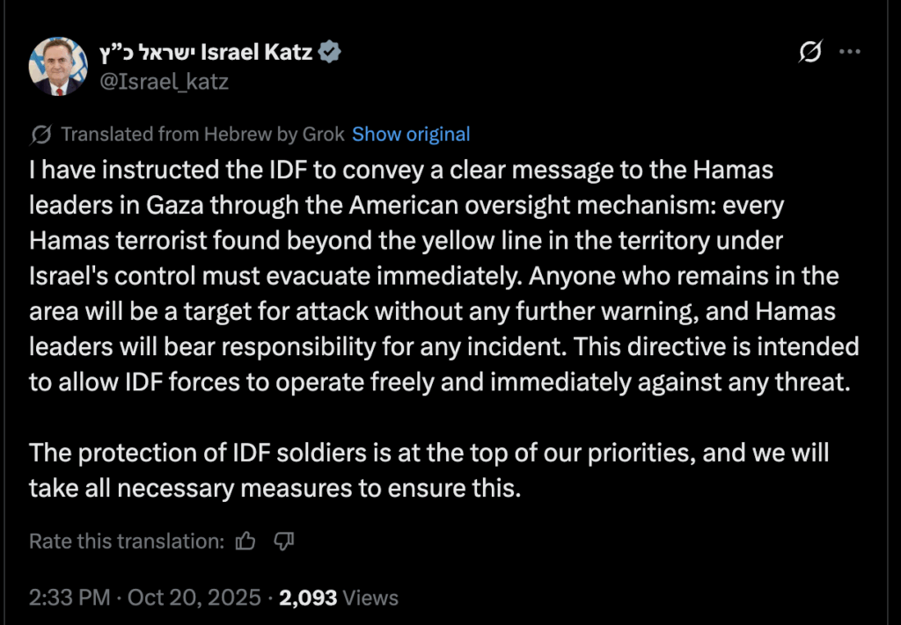
Task: Click the "Israel Katz" English display name
Action: click(257, 54)
